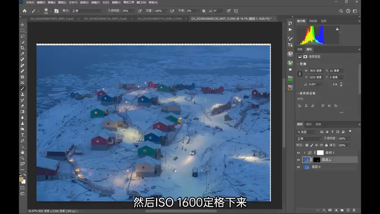Toggle lock image pixels brush icon

[312, 145]
